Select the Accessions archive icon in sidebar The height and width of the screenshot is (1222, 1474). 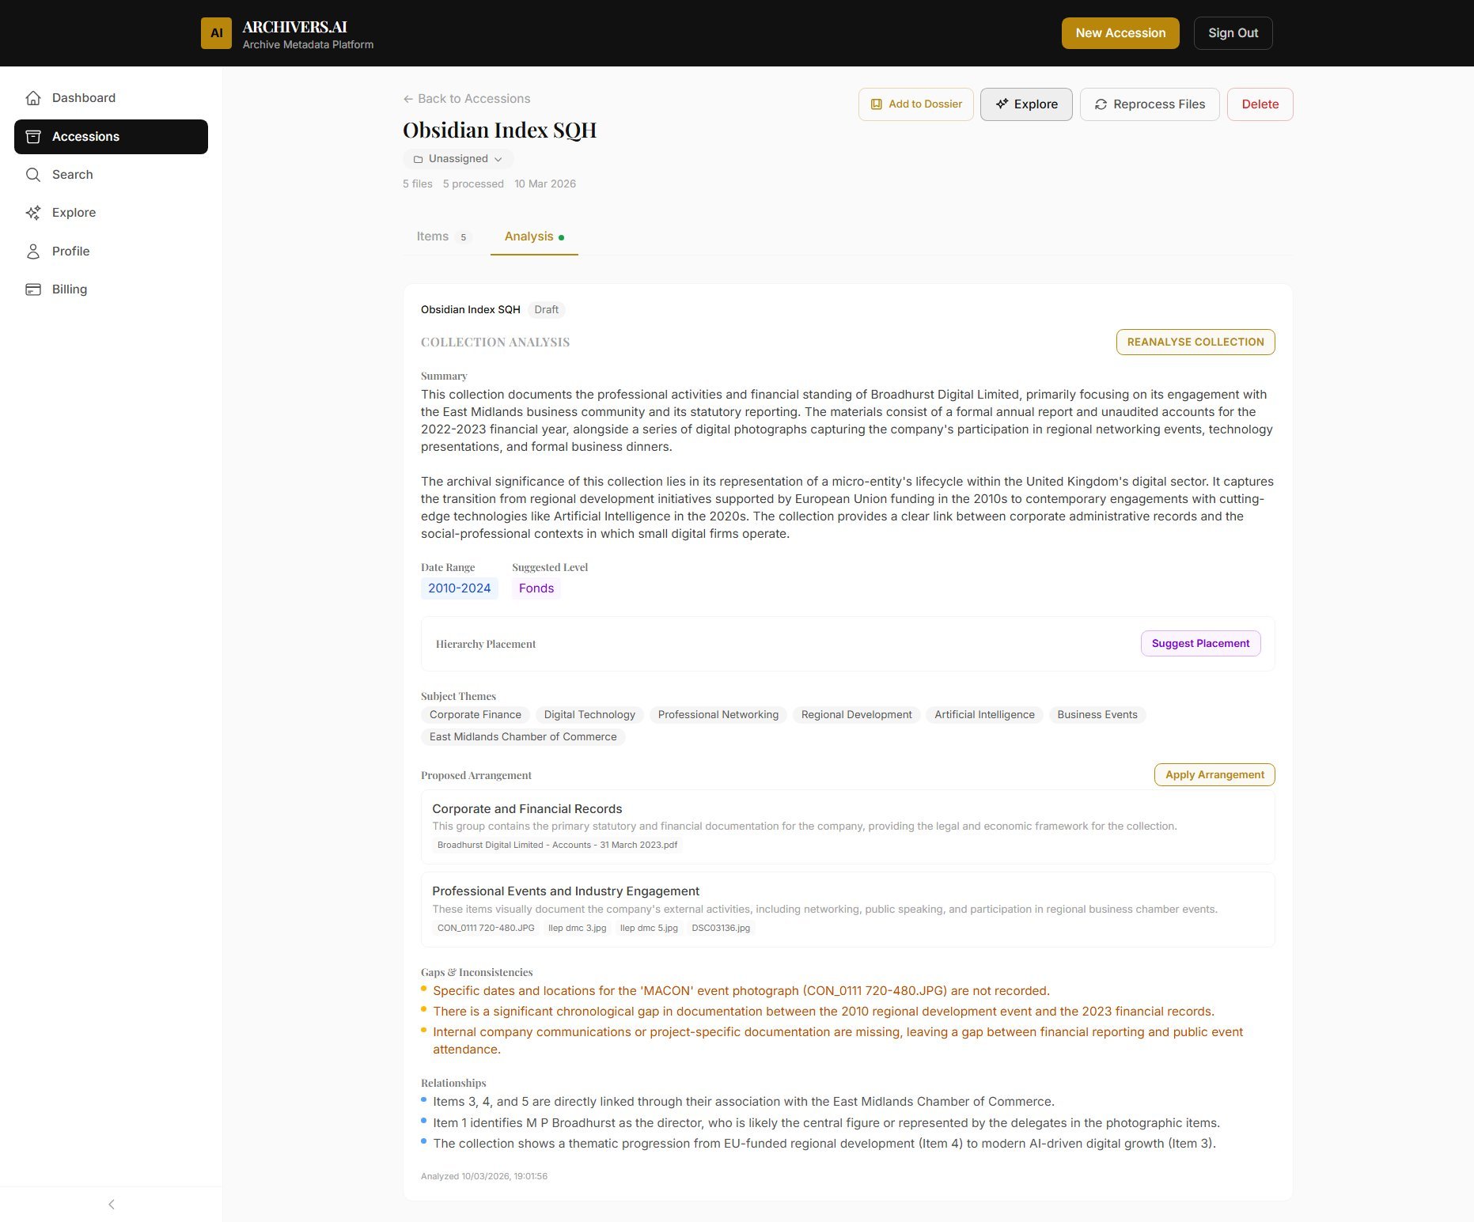pos(32,136)
